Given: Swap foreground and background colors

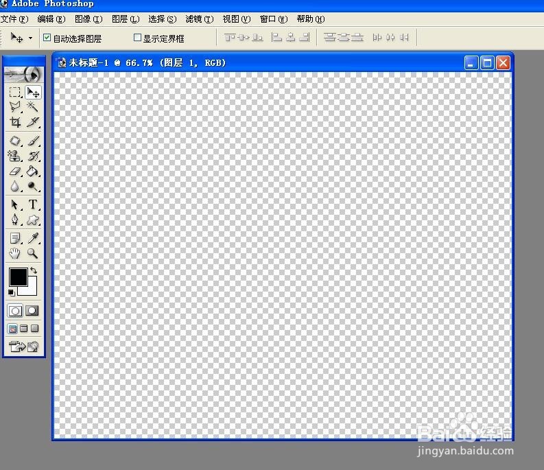Looking at the screenshot, I should [34, 270].
